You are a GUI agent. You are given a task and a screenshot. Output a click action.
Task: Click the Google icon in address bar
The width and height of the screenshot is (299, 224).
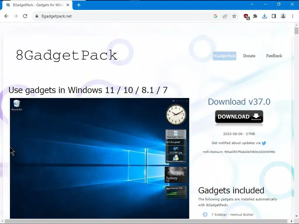click(215, 16)
